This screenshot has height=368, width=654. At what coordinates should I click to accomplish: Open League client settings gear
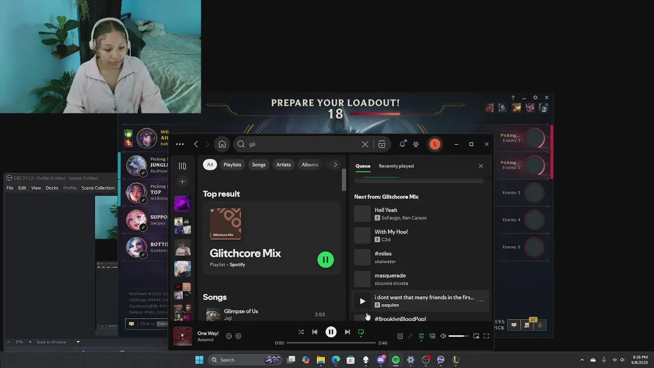click(535, 98)
